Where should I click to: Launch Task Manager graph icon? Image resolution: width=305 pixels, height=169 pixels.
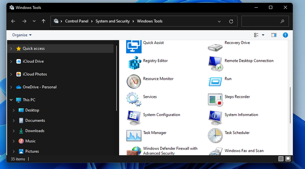134,136
